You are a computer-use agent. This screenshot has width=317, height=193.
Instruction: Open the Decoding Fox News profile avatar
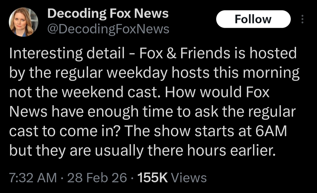click(x=23, y=22)
